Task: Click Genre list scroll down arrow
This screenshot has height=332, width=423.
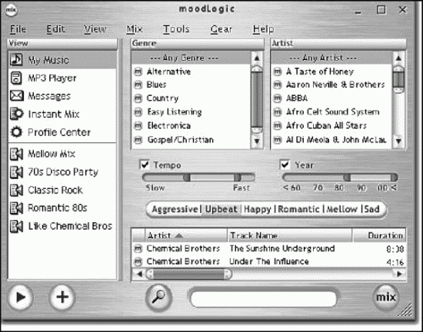Action: [x=257, y=141]
